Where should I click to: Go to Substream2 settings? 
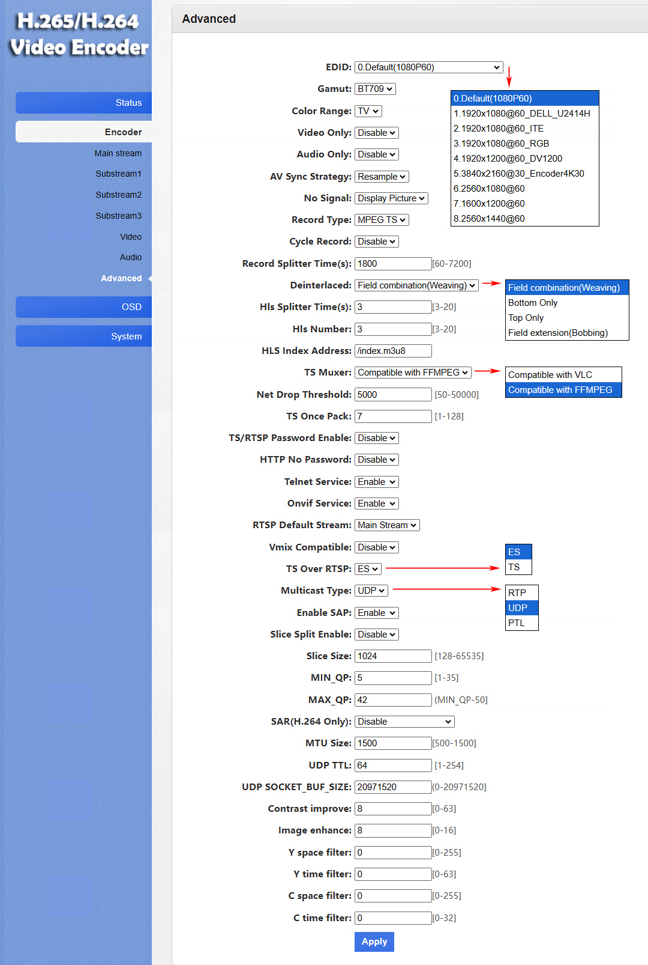click(119, 195)
